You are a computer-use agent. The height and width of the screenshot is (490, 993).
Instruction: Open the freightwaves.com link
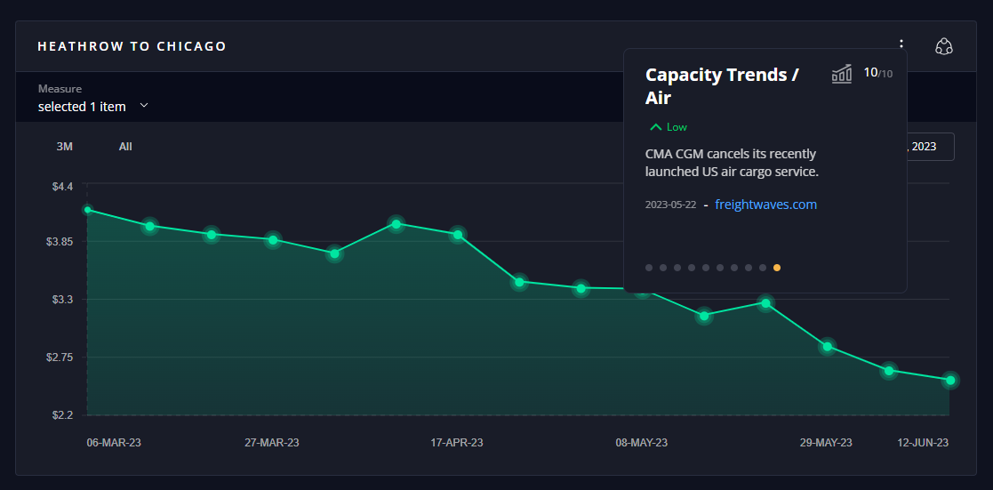coord(765,205)
